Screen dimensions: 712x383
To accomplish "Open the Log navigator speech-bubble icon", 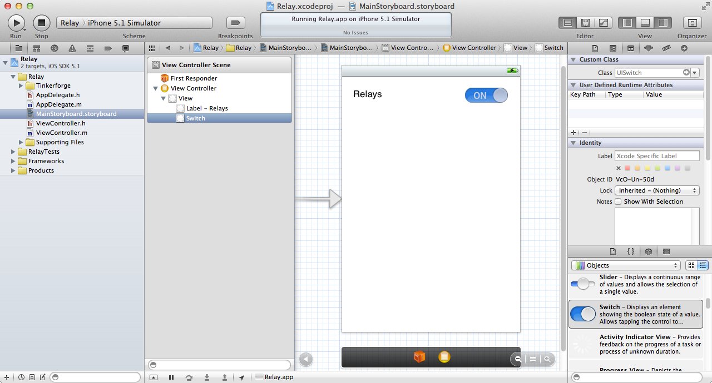I will tap(126, 48).
